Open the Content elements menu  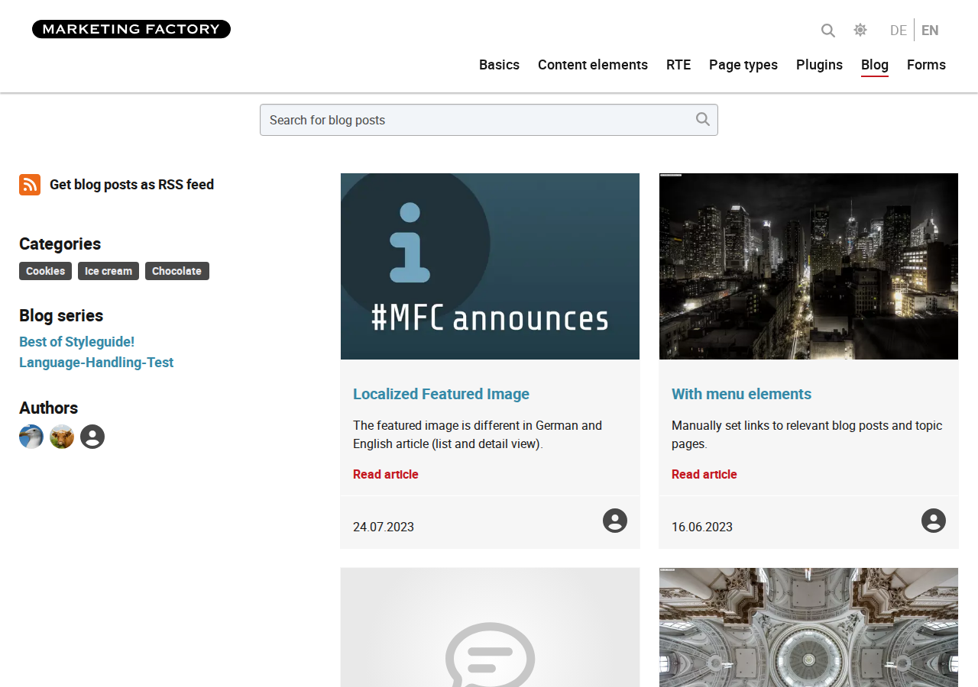(x=593, y=65)
